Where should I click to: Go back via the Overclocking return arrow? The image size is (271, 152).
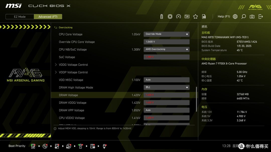coord(56,27)
